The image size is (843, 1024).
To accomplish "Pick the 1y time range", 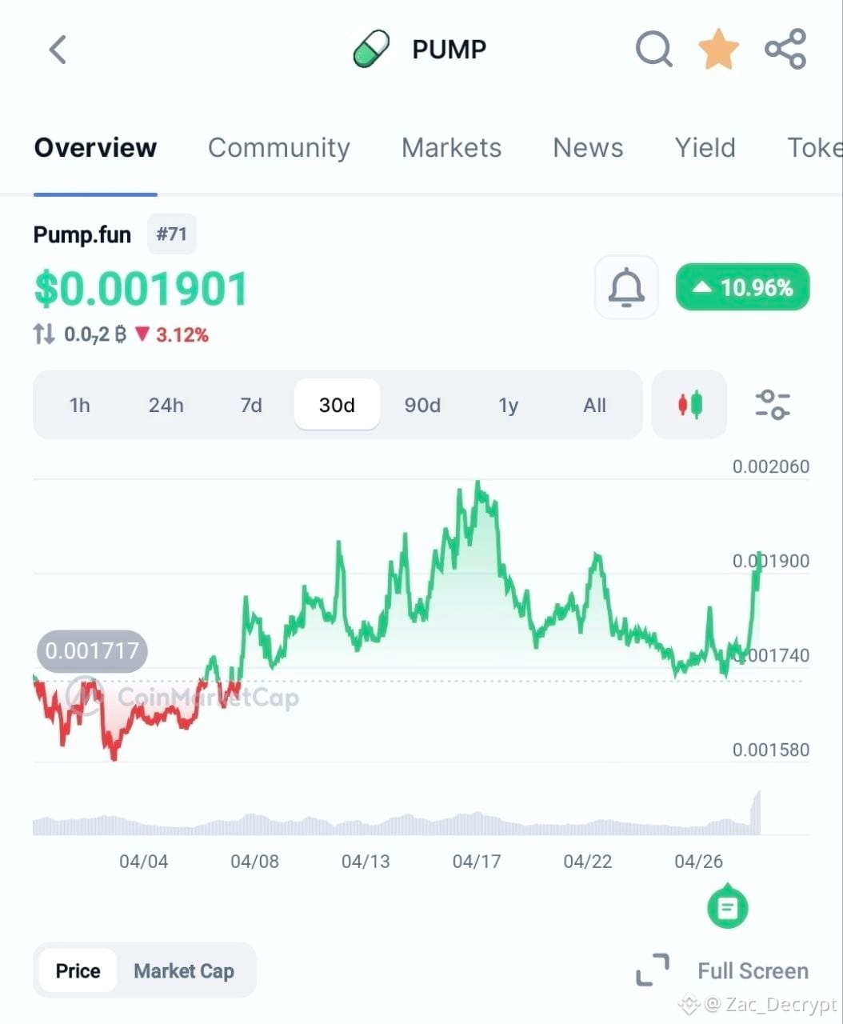I will tap(509, 405).
